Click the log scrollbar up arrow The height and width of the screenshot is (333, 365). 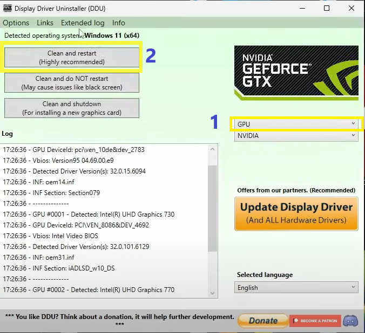212,149
